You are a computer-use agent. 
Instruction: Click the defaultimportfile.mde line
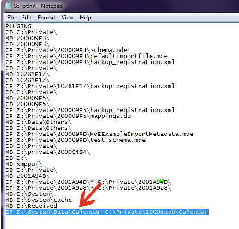[x=87, y=56]
